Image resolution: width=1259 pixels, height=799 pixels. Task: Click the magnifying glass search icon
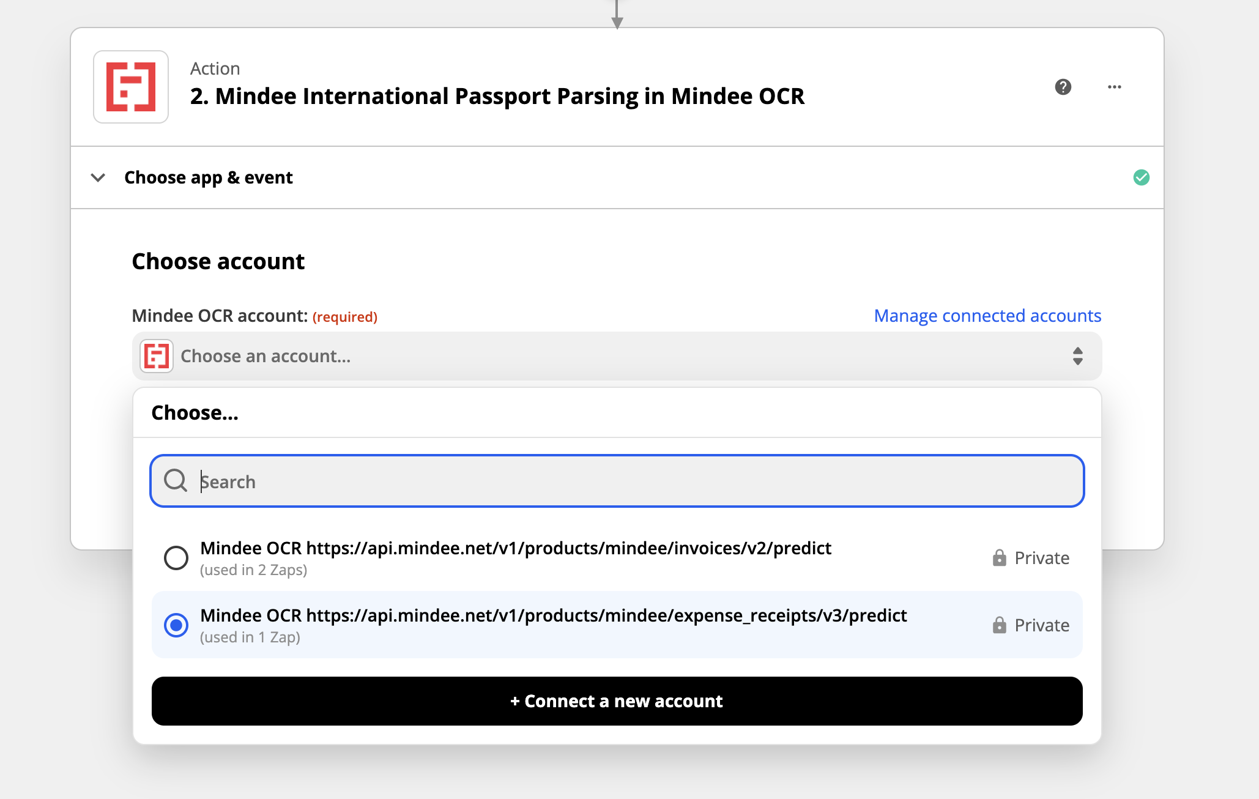coord(176,481)
